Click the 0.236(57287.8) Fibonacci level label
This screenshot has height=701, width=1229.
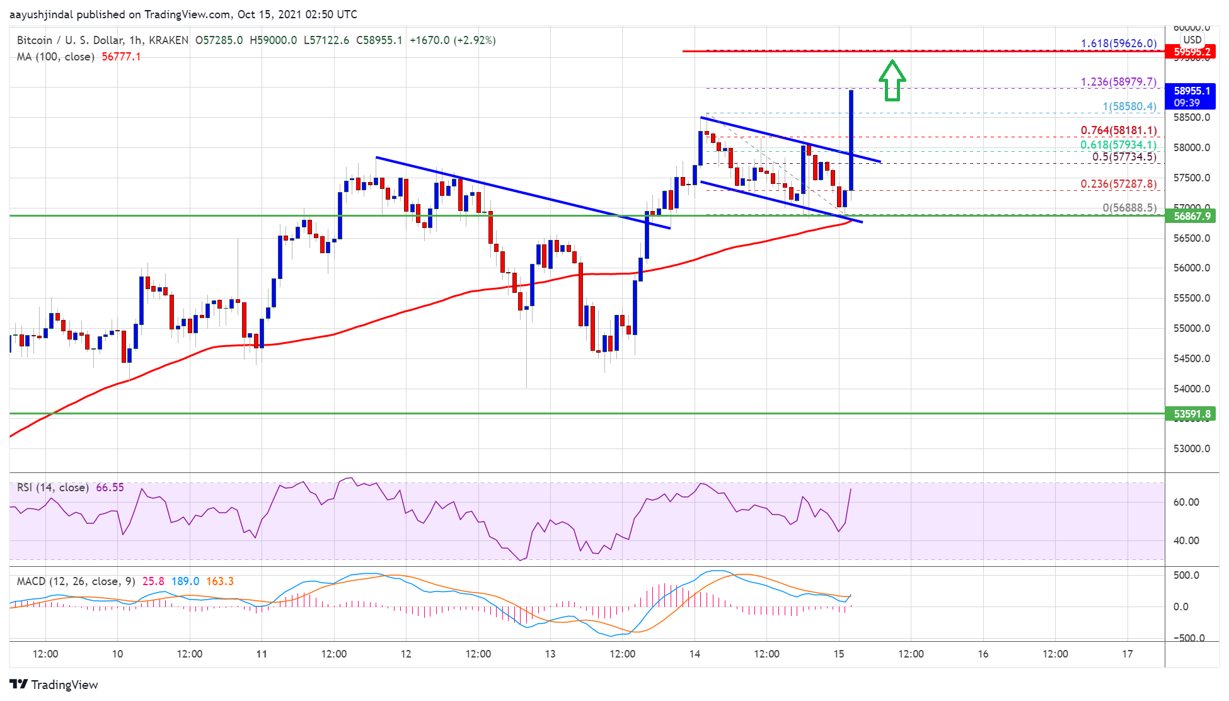point(1118,184)
